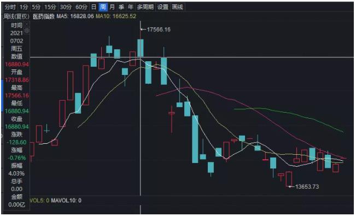The height and width of the screenshot is (216, 356).
Task: Switch to the 60分 chart tab
Action: point(81,7)
